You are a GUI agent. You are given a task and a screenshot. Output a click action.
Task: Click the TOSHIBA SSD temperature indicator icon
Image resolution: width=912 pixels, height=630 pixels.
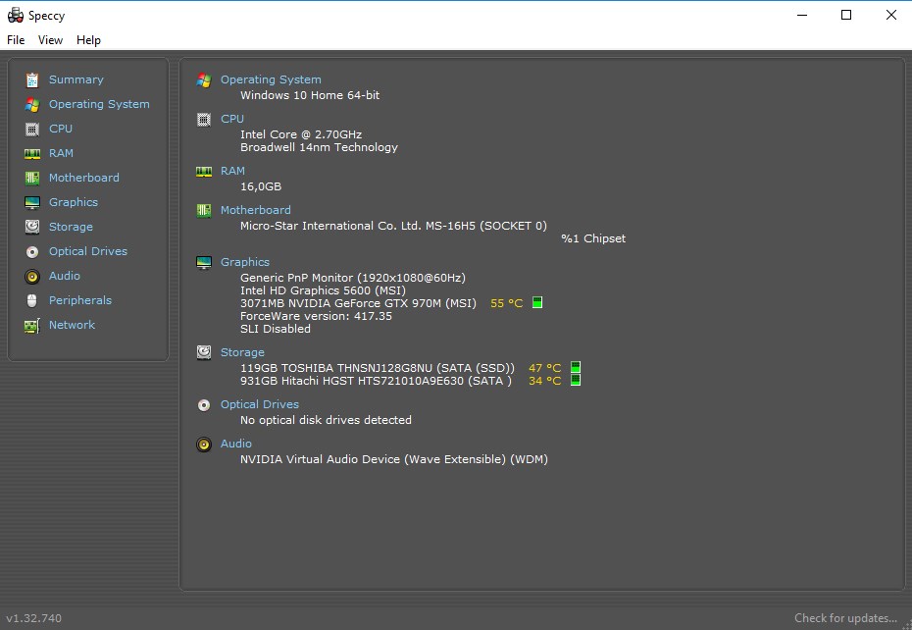[576, 367]
